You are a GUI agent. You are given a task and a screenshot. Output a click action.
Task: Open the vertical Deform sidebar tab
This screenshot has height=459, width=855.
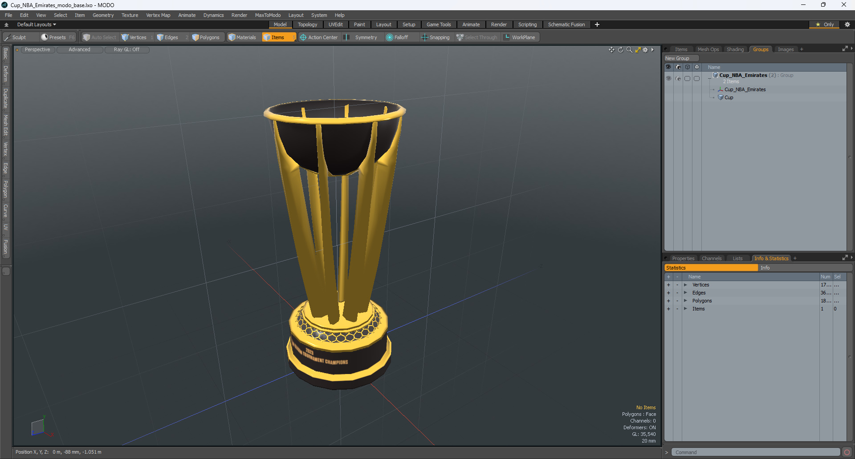[6, 74]
